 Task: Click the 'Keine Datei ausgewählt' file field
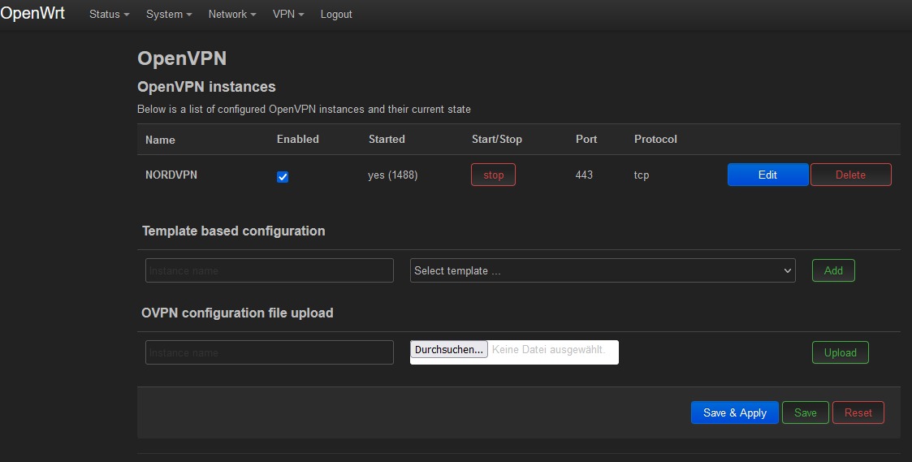549,350
